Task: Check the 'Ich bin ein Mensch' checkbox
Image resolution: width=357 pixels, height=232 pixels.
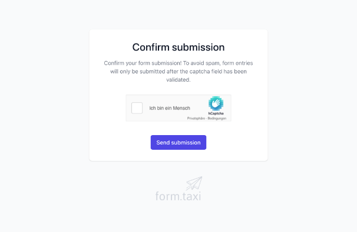Action: coord(137,108)
